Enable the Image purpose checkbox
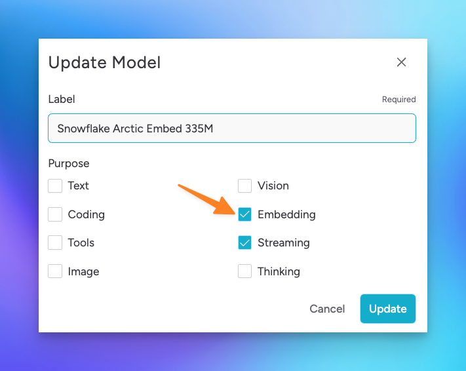 (56, 271)
